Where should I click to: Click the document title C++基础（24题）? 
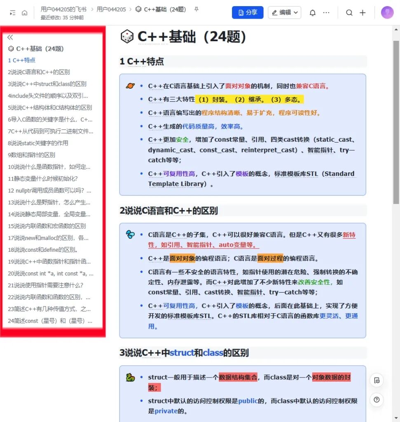pos(192,36)
